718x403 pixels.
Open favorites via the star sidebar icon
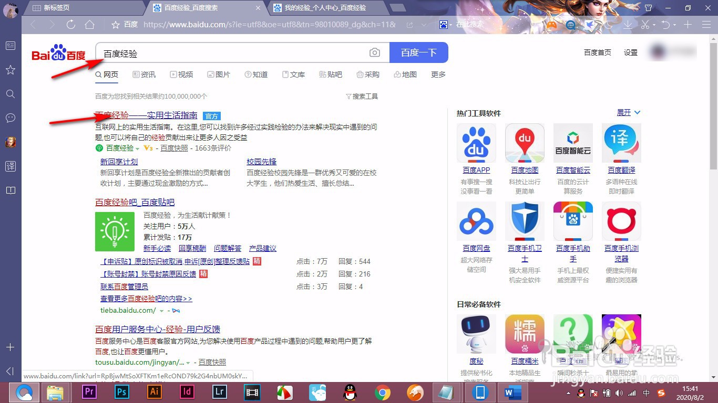point(10,70)
